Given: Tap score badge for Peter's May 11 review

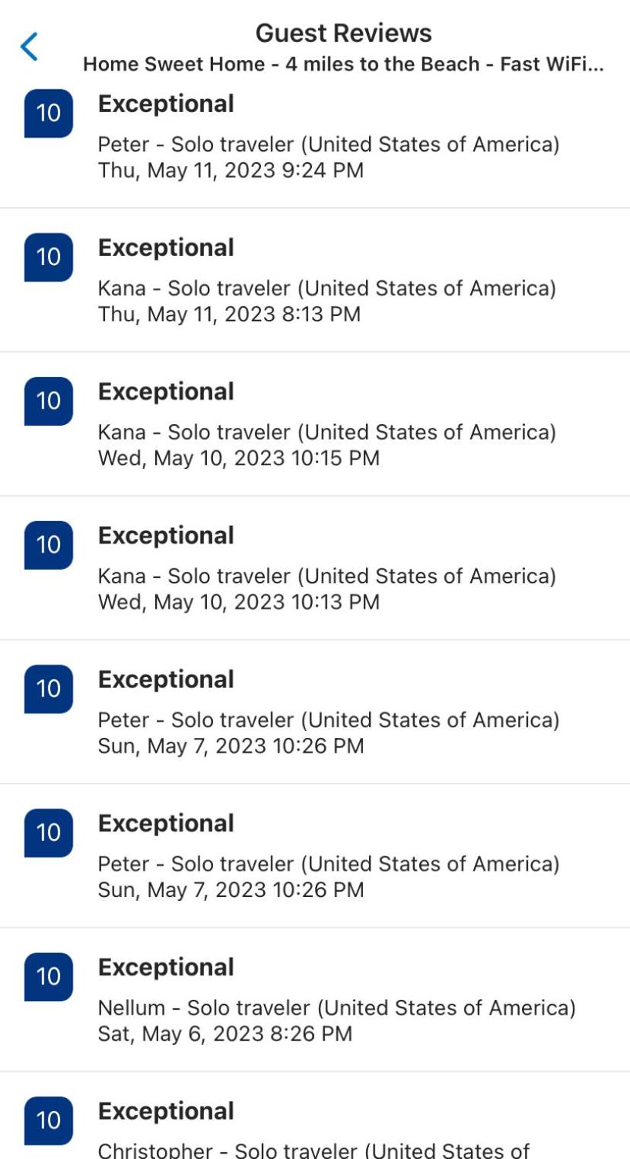Looking at the screenshot, I should click(49, 113).
